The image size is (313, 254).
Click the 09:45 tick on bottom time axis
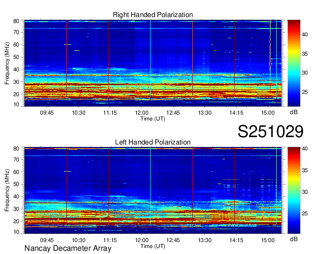coord(47,240)
